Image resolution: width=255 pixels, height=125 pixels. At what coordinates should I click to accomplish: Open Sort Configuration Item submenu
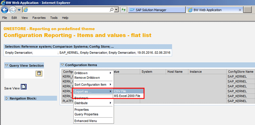[x=93, y=85]
